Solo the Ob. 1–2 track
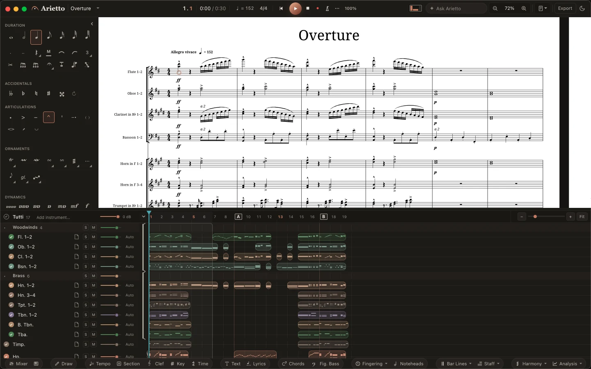Viewport: 591px width, 369px height. click(x=86, y=247)
